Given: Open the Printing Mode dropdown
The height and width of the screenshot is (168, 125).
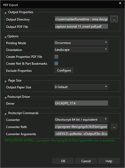Looking at the screenshot, I should pos(81,43).
